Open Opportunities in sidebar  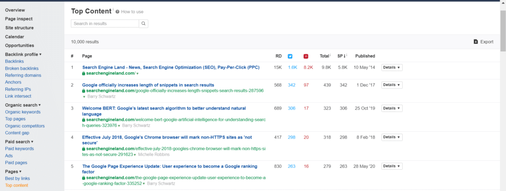pos(19,46)
